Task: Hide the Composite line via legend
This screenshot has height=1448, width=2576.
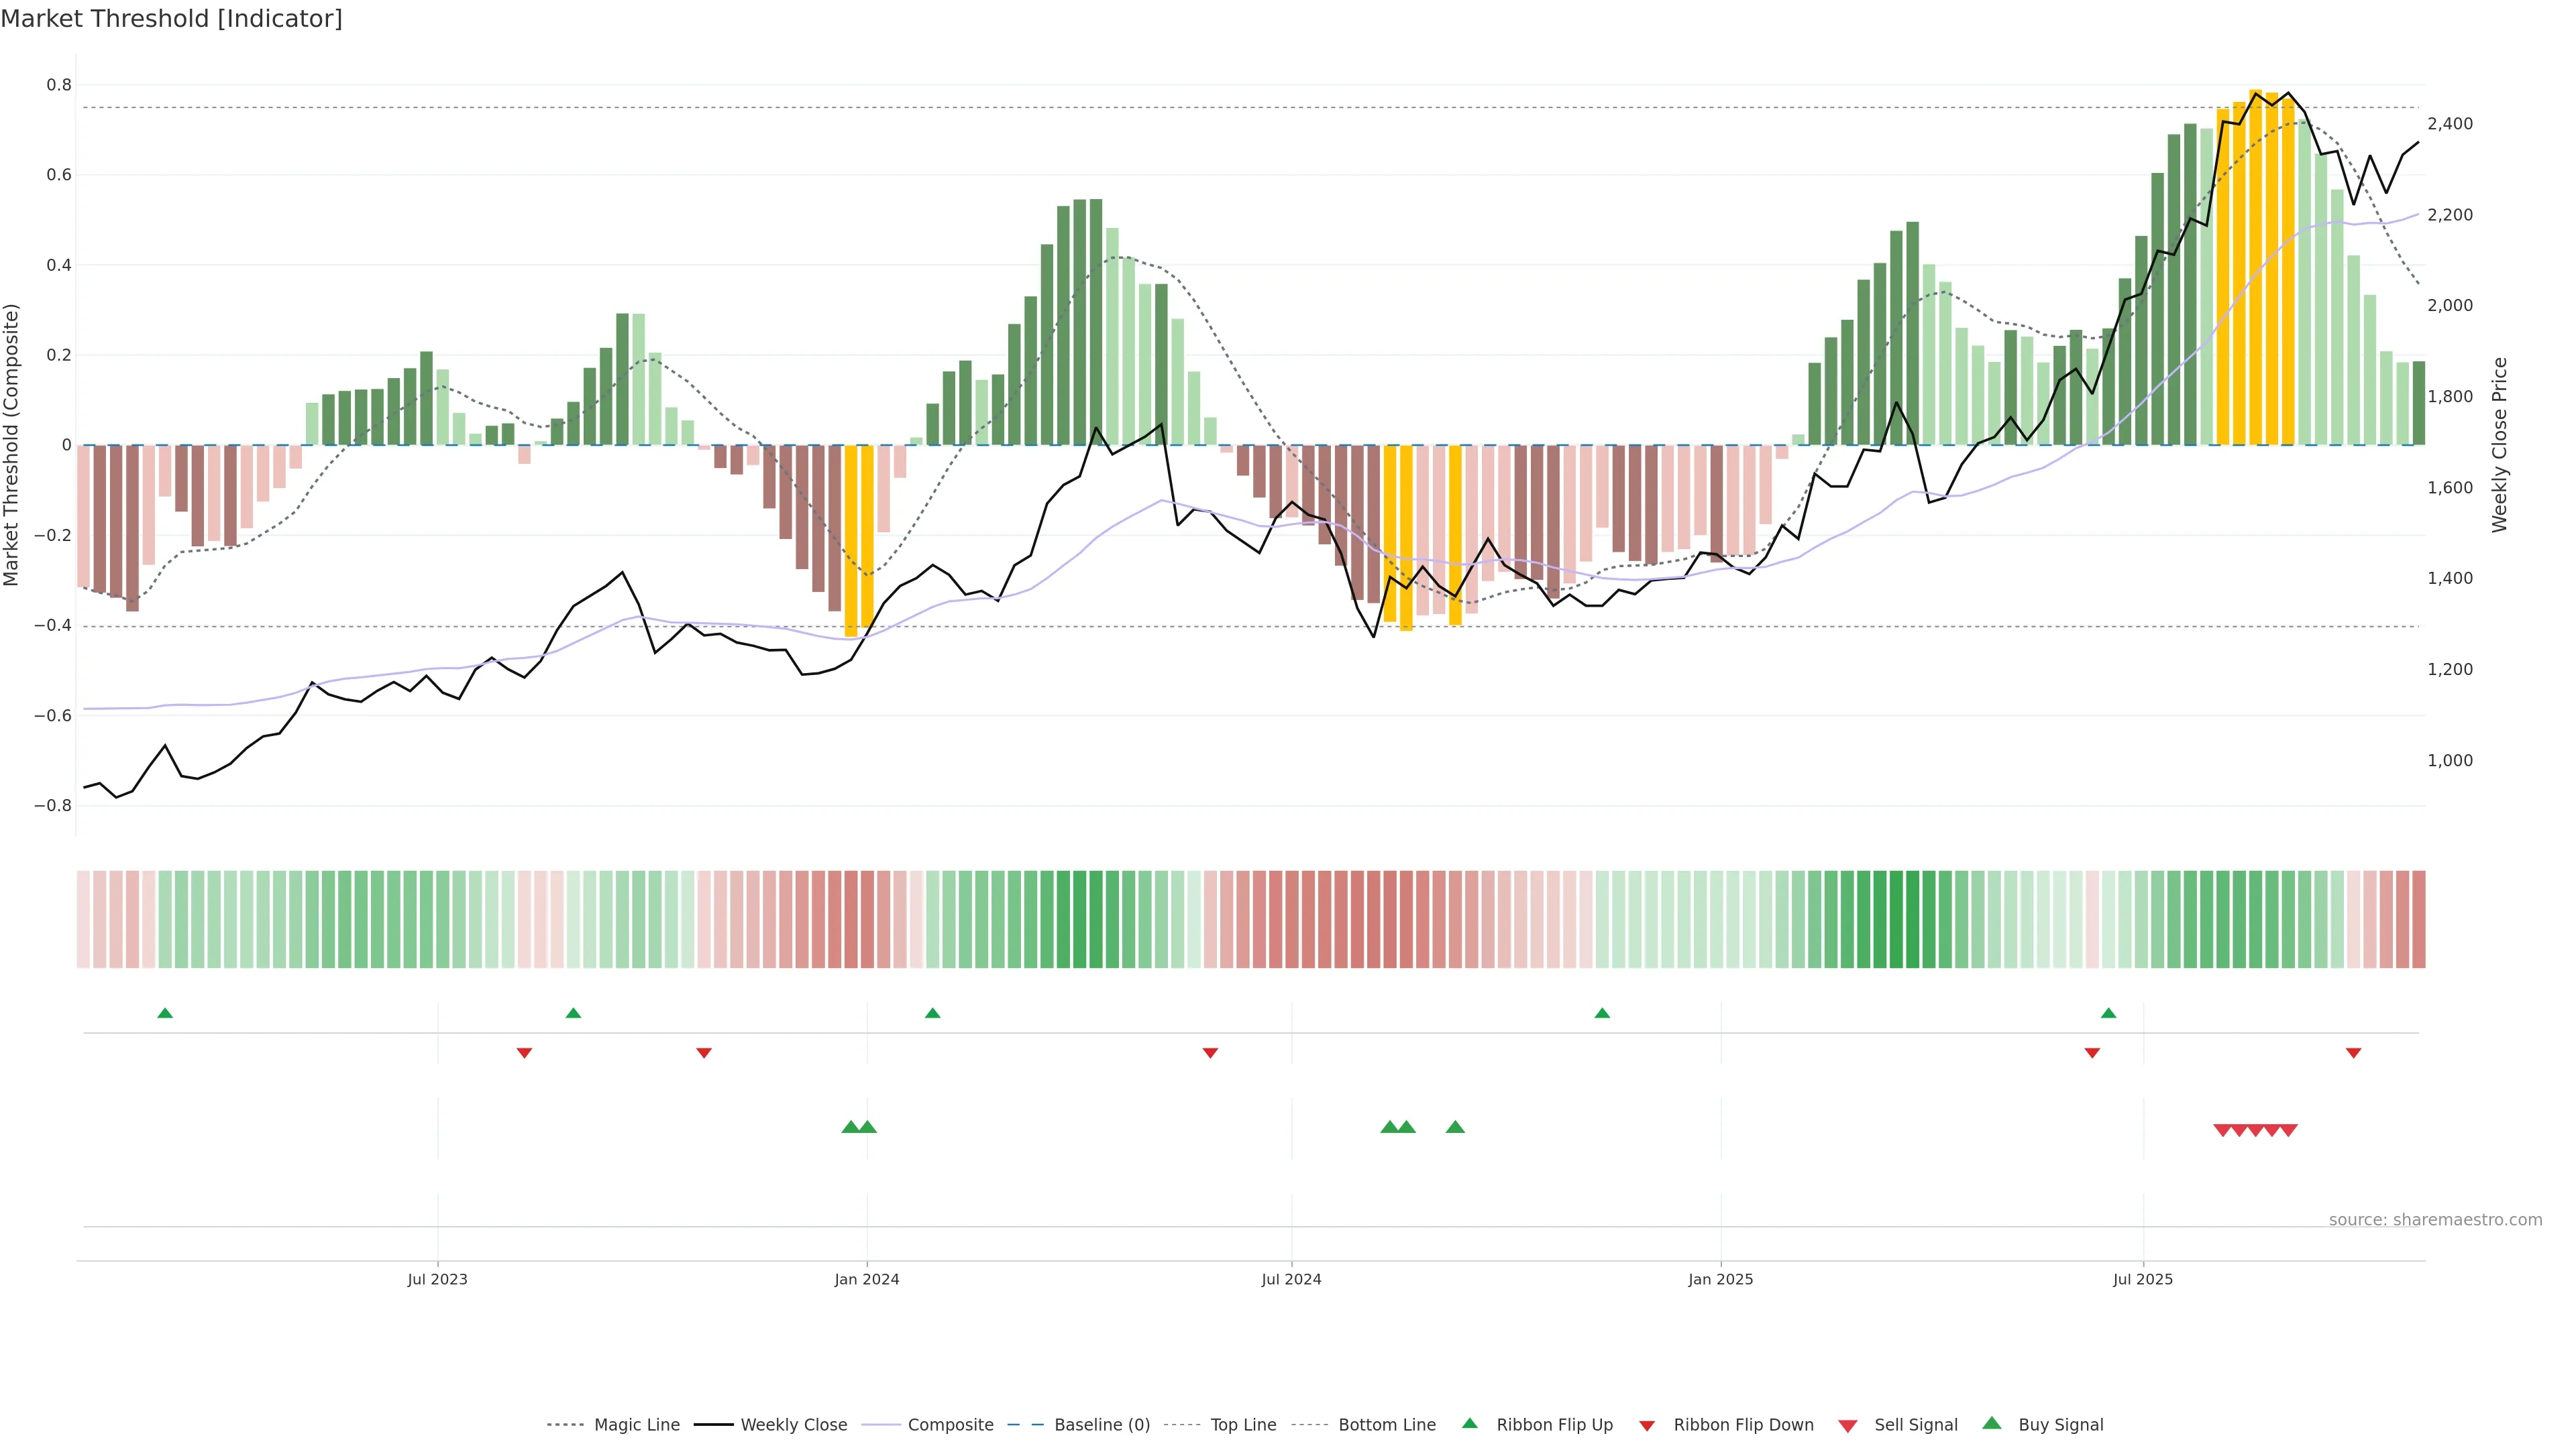Action: 950,1425
